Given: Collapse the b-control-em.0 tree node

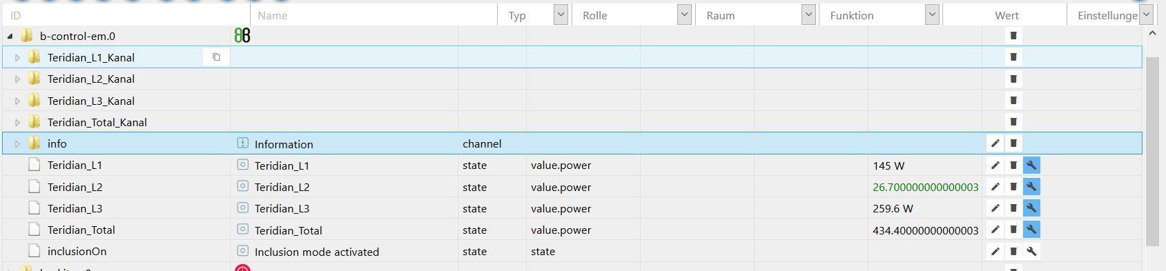Looking at the screenshot, I should coord(10,36).
